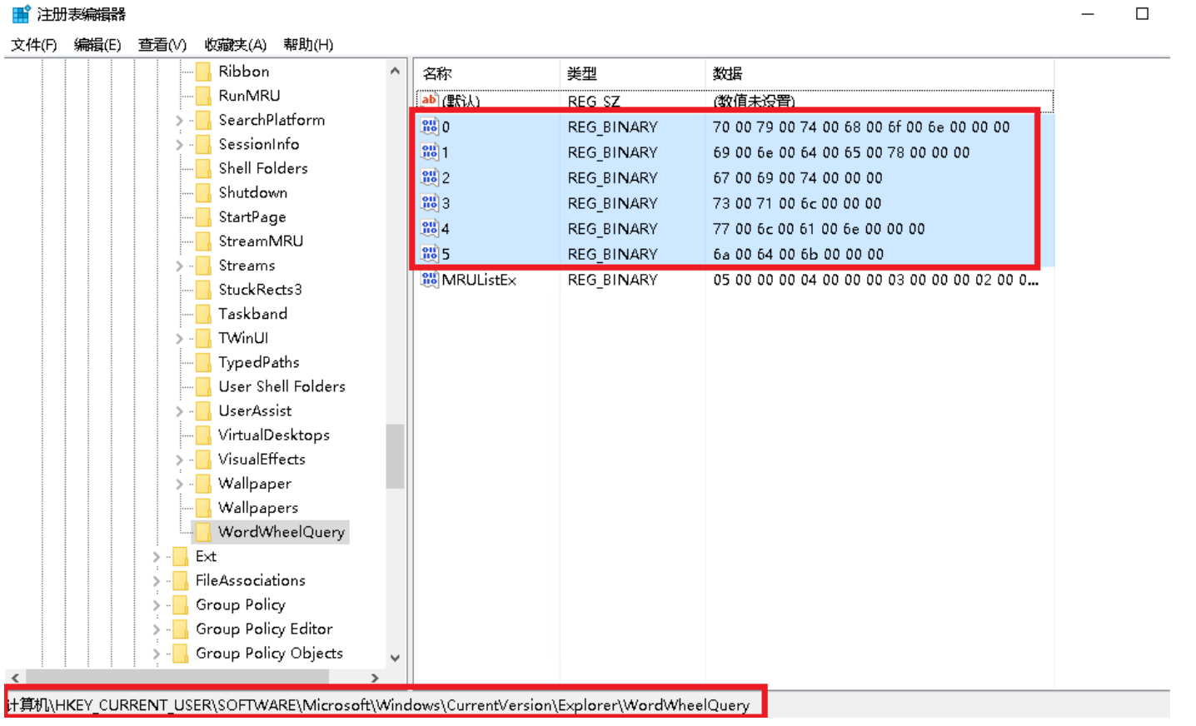Screen dimensions: 1196x726
Task: Expand the SearchPlatform tree node
Action: click(x=179, y=121)
